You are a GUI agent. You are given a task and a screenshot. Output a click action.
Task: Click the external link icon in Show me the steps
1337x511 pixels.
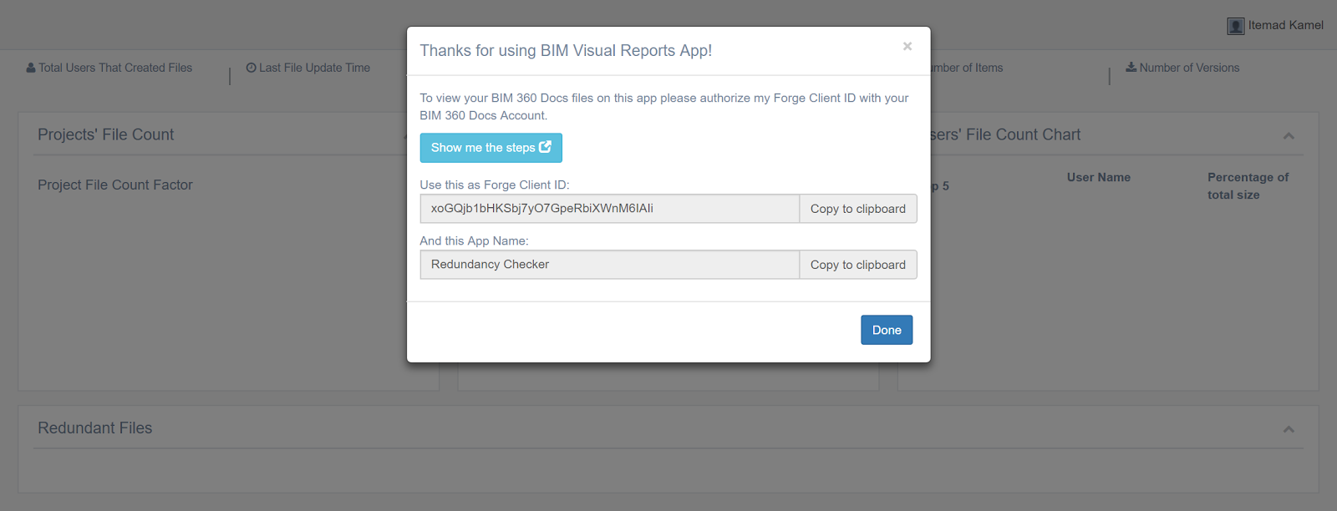point(545,147)
